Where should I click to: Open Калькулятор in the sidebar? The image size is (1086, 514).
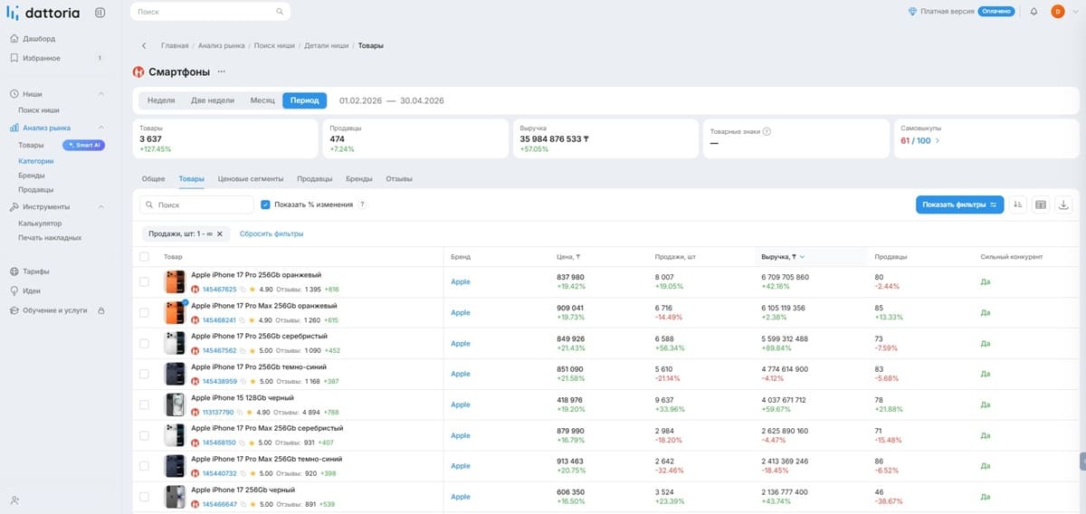tap(40, 223)
